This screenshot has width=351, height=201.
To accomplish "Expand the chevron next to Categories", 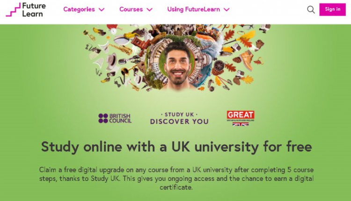I will tap(102, 10).
